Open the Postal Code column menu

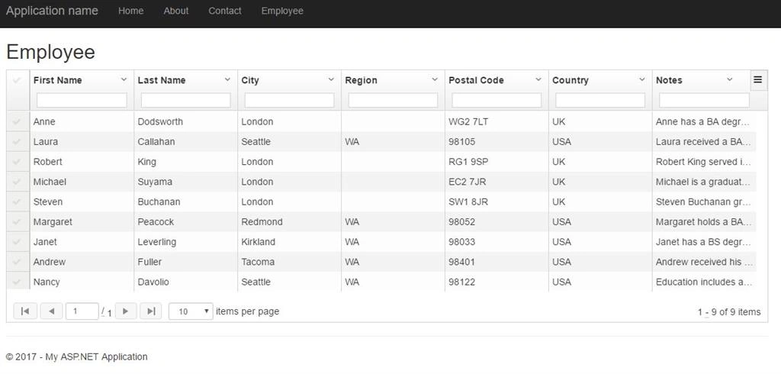tap(538, 79)
